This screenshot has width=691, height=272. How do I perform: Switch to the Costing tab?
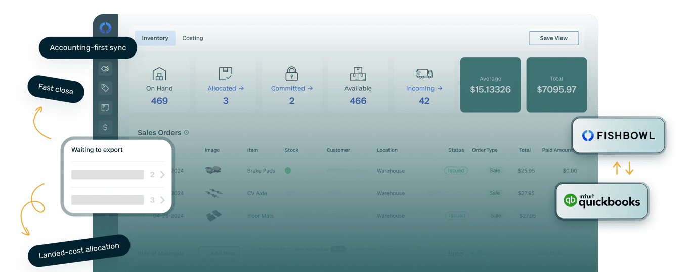[x=193, y=38]
